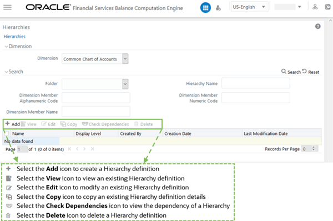
Task: Focus the Dimension Member Name field
Action: 96,112
